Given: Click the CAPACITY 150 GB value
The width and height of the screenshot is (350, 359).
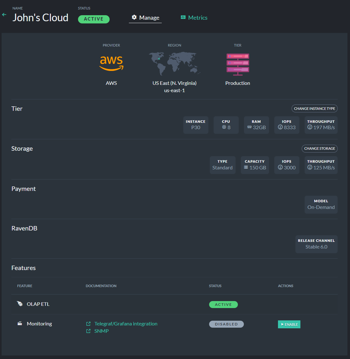Looking at the screenshot, I should pyautogui.click(x=258, y=167).
